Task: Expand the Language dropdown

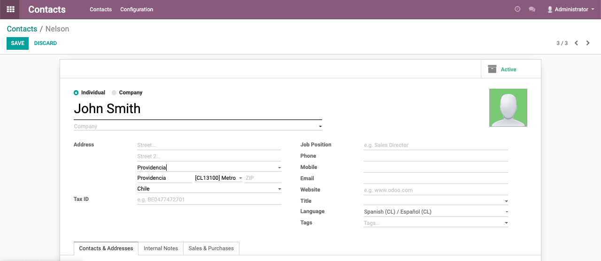Action: (436, 212)
